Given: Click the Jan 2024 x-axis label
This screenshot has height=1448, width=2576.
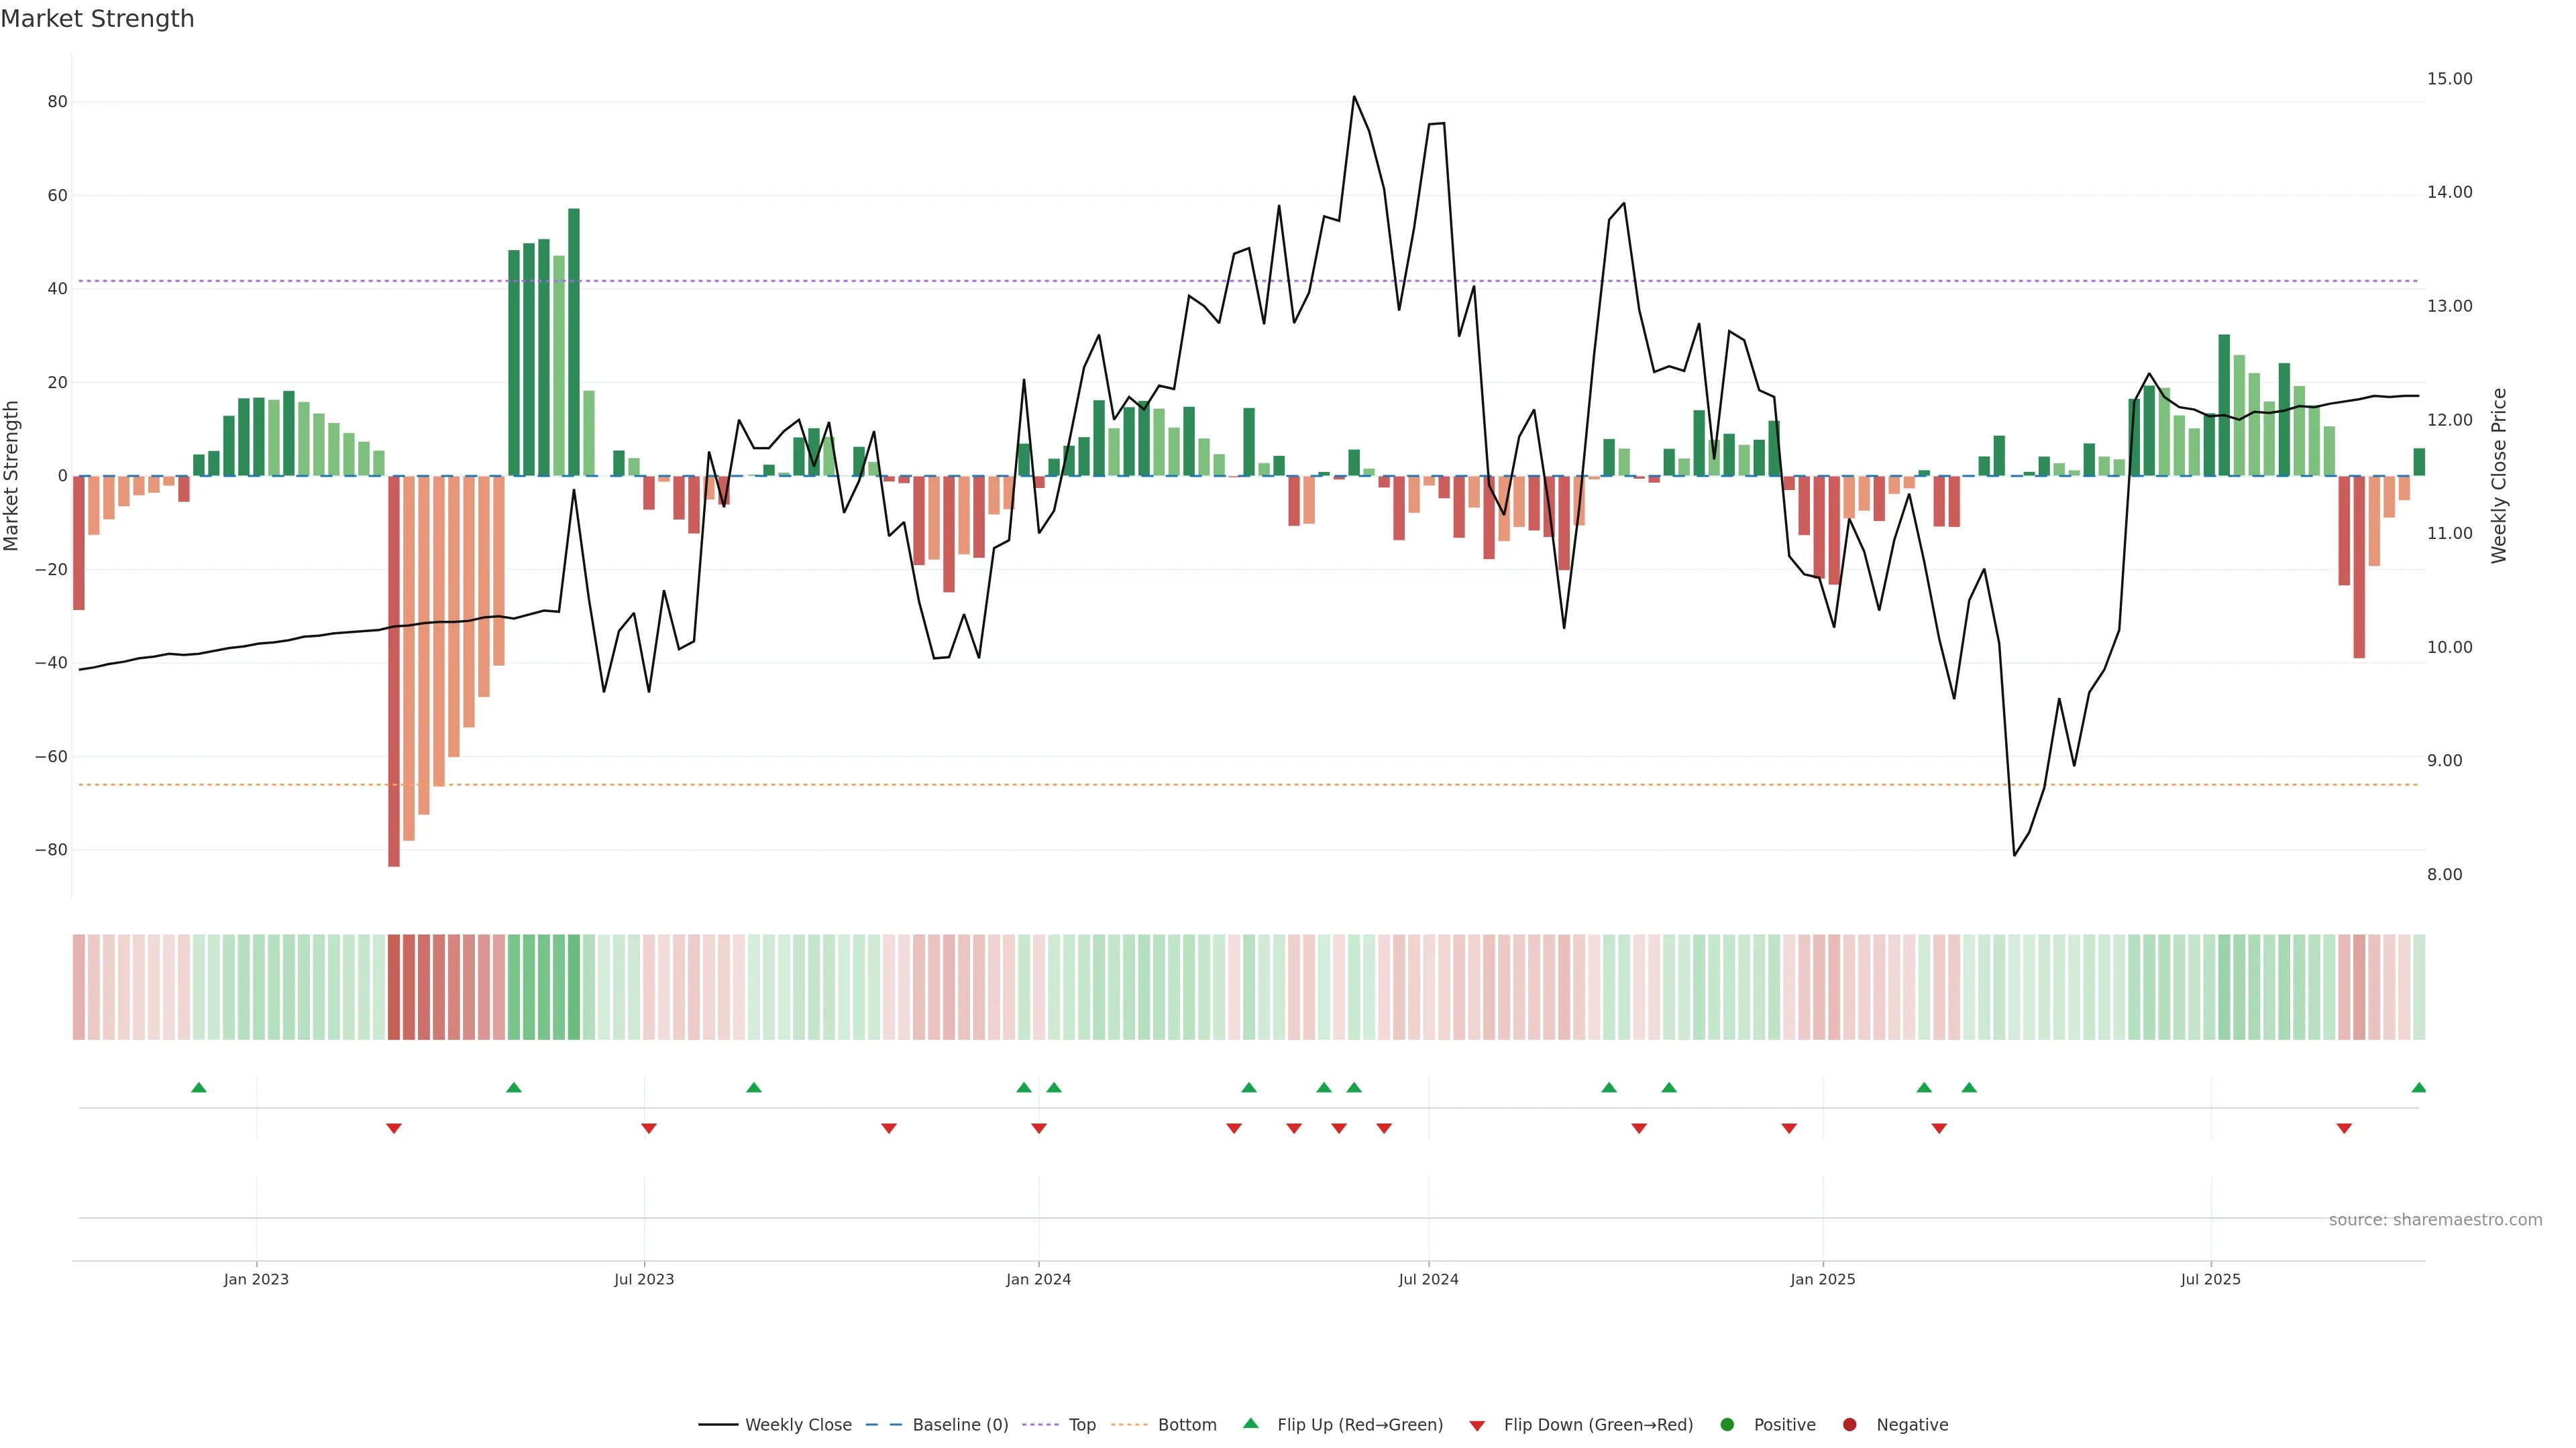Looking at the screenshot, I should (1038, 1279).
